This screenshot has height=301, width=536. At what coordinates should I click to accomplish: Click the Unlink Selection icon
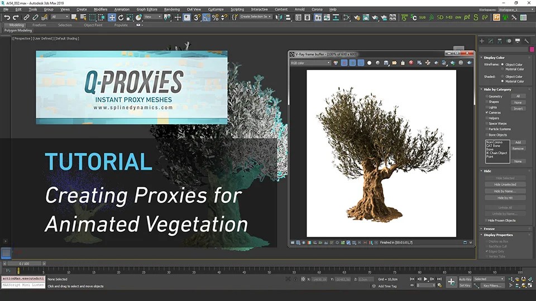point(35,17)
